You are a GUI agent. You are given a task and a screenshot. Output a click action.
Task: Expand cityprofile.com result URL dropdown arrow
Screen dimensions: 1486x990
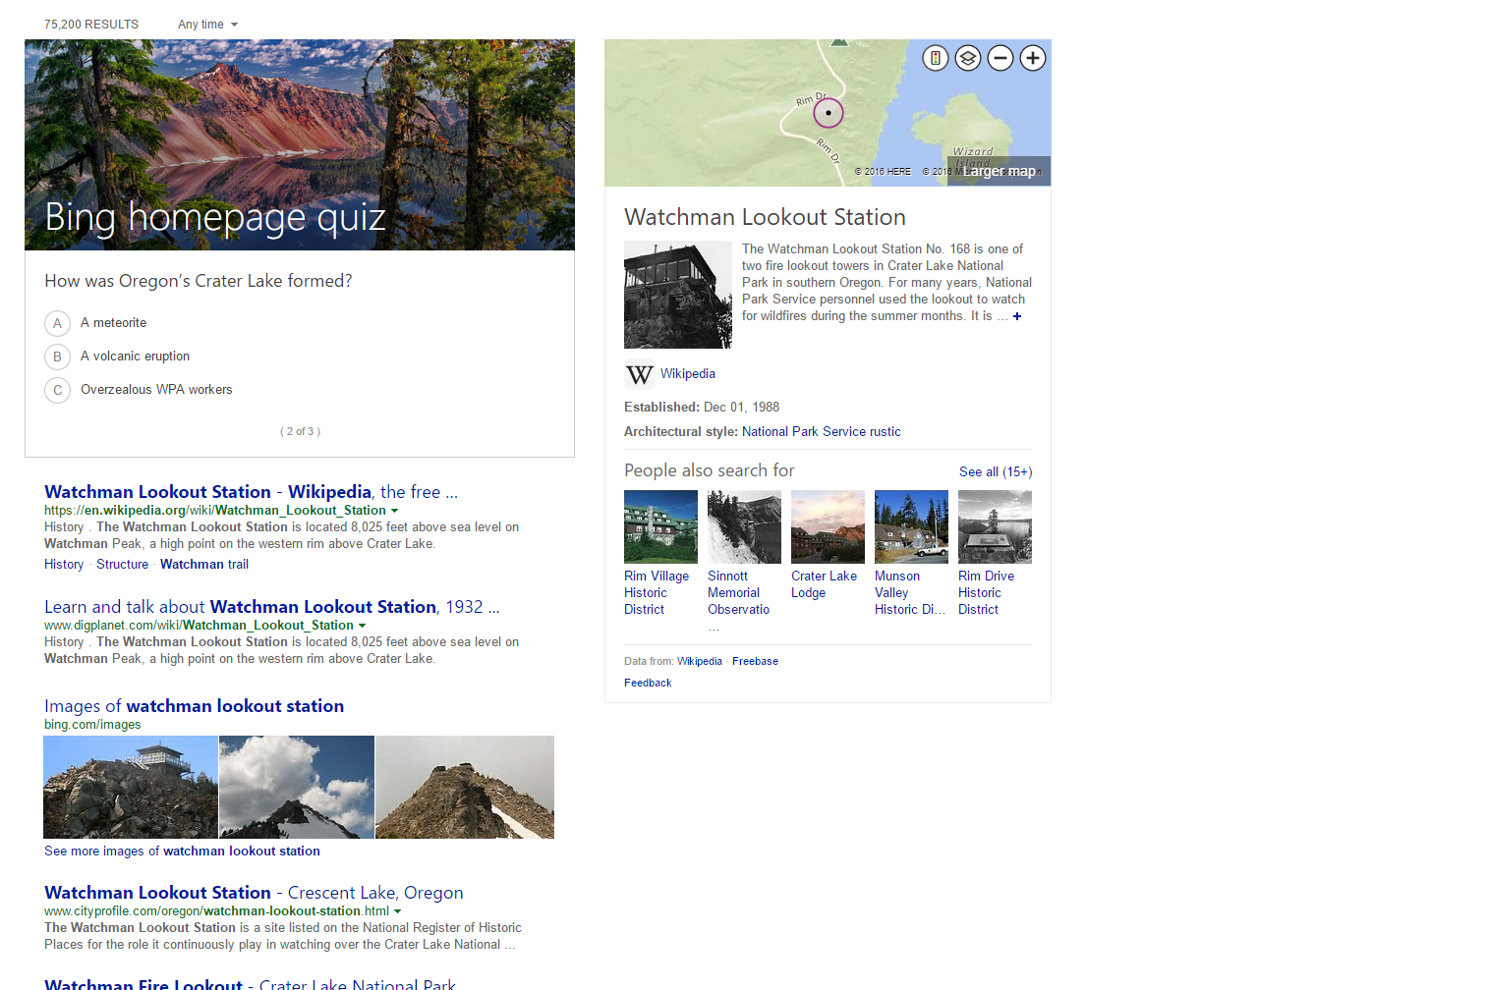point(397,911)
